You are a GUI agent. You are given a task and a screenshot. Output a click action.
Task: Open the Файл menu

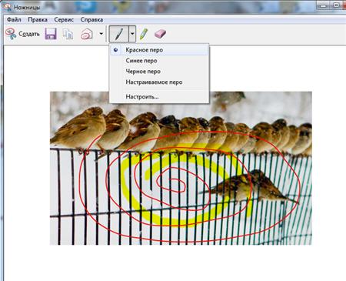(x=14, y=20)
